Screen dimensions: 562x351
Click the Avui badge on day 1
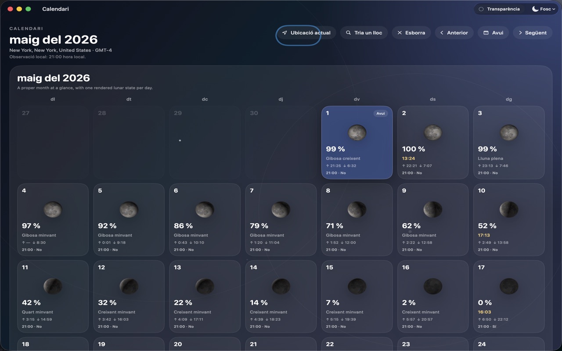pos(381,113)
